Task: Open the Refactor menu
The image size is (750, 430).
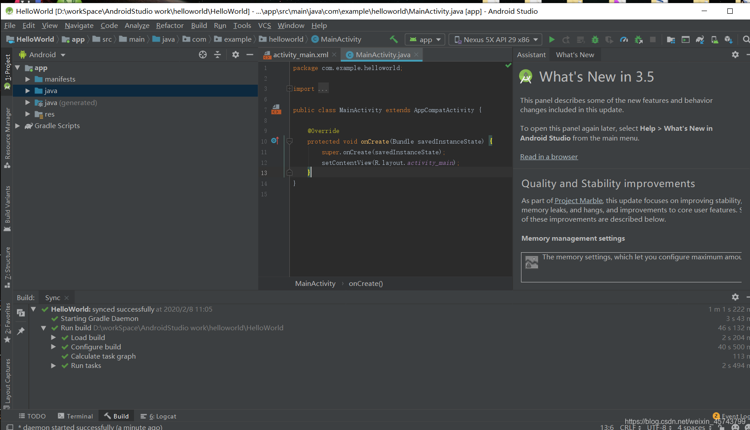Action: pos(170,26)
